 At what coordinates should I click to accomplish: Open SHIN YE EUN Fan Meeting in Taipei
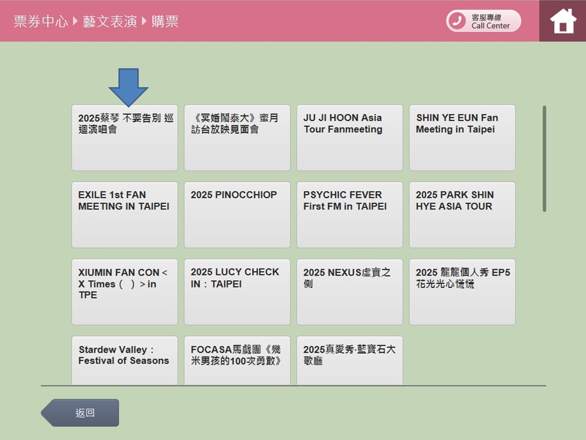click(x=462, y=137)
